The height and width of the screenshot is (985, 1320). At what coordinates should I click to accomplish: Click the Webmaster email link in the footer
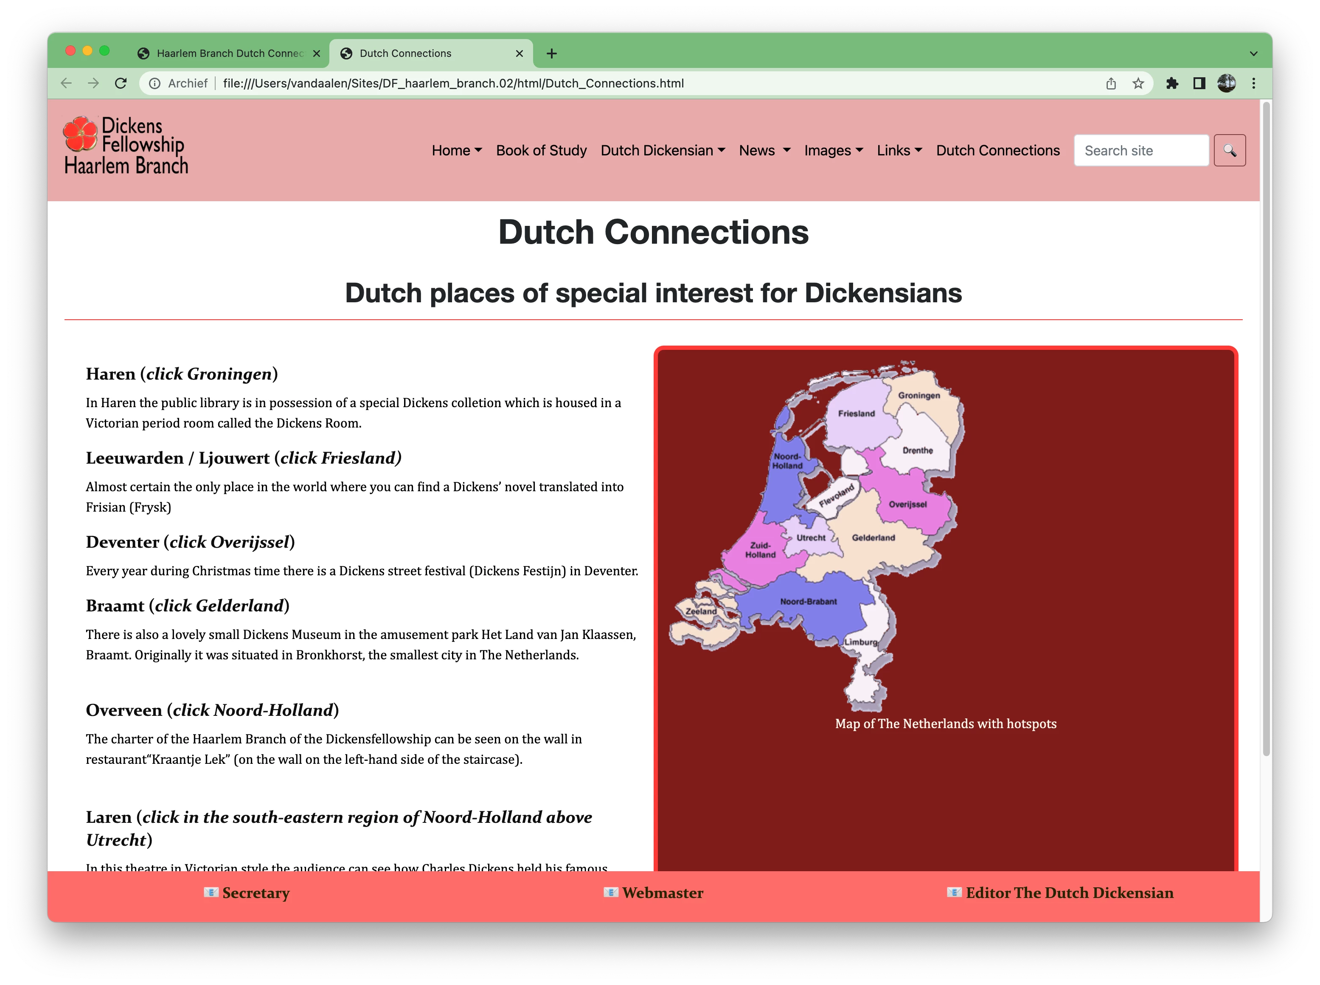tap(662, 892)
